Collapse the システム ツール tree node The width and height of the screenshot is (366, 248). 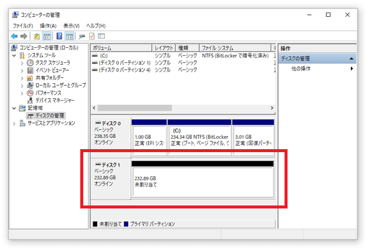tap(14, 55)
